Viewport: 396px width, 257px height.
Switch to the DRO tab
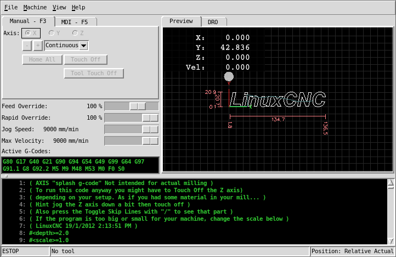[213, 22]
